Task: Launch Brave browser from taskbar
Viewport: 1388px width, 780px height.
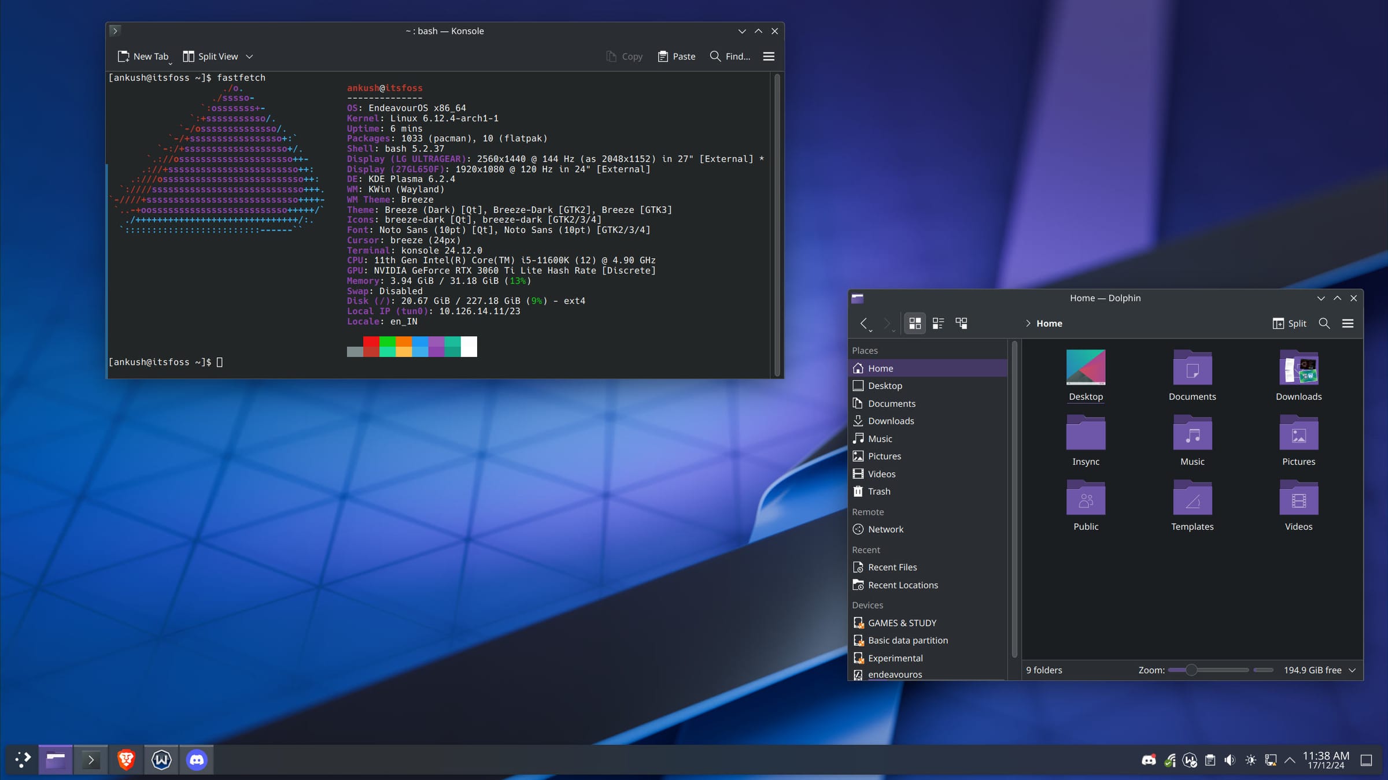Action: 126,760
